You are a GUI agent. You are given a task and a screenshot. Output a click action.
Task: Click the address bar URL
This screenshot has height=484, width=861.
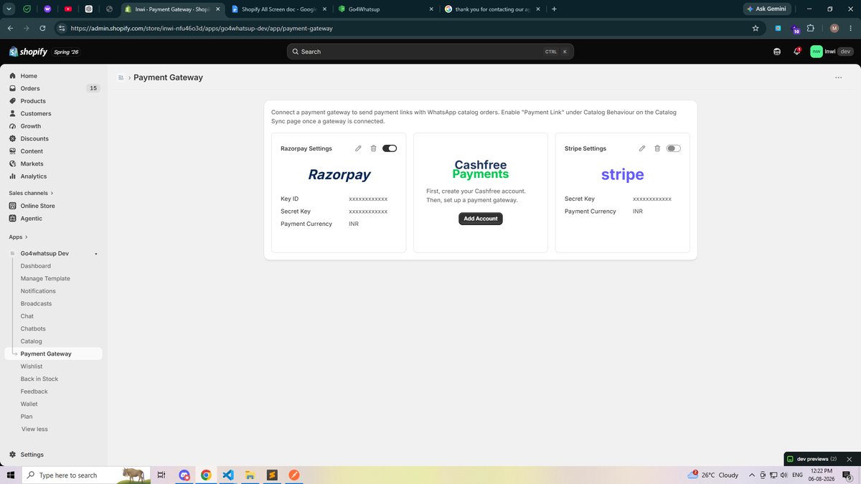pos(202,29)
